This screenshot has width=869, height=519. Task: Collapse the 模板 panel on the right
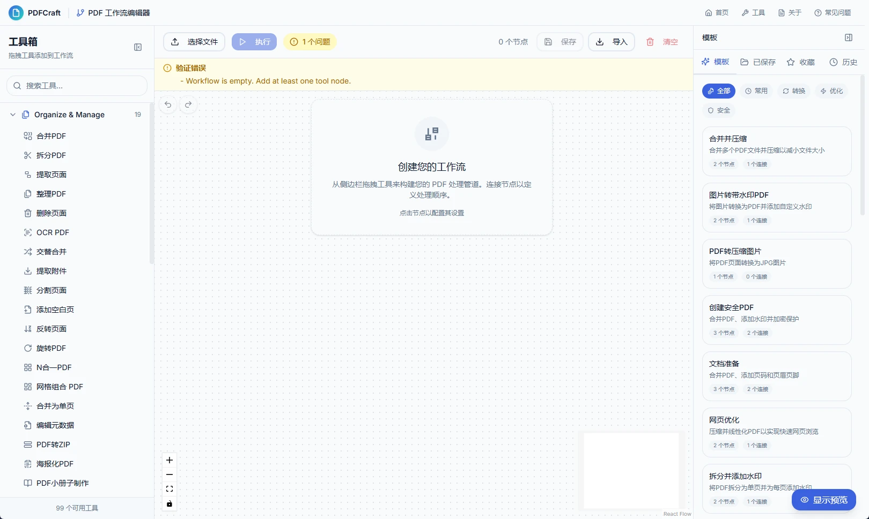pos(848,37)
